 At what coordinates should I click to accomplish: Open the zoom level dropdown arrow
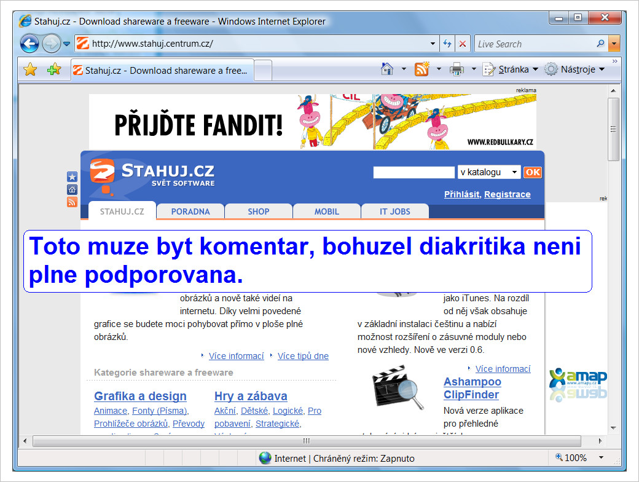click(601, 458)
